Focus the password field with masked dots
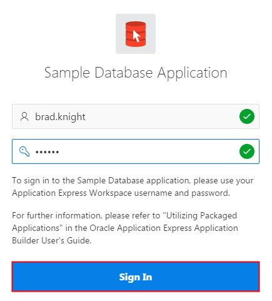Screen dimensions: 272x301 point(136,151)
